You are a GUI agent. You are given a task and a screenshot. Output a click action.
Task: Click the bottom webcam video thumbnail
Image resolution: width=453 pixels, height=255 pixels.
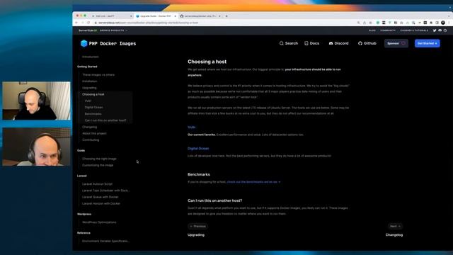point(36,147)
